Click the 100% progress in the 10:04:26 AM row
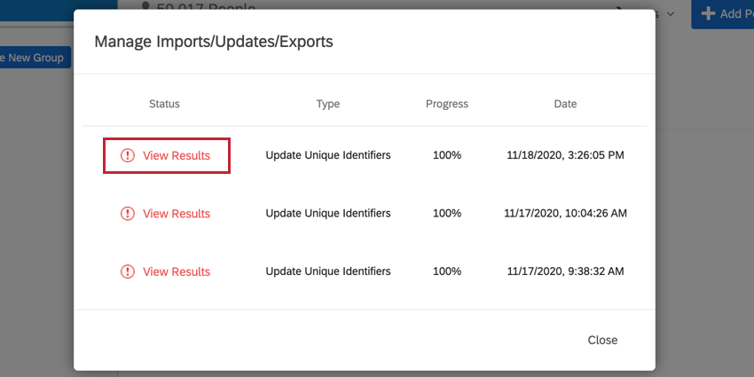This screenshot has width=754, height=377. coord(447,214)
